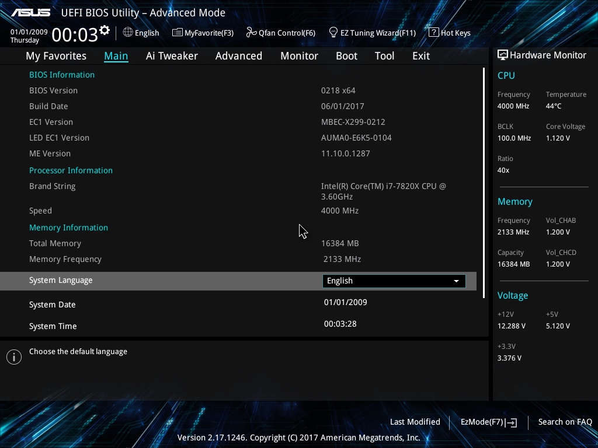Click the 'Choose the default language' help text

(x=78, y=352)
